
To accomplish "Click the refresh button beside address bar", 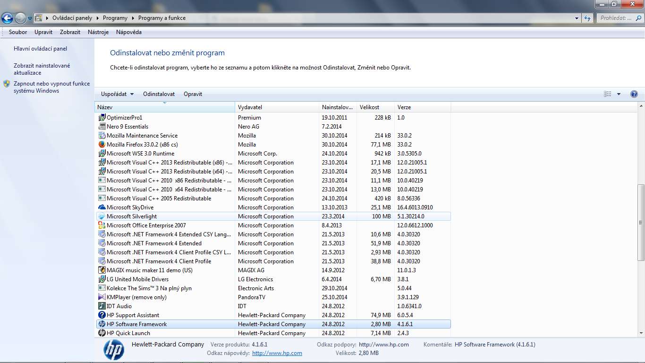I will 587,18.
